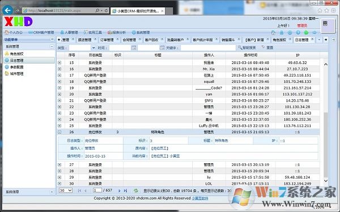Open the end date calendar picker

(162, 48)
